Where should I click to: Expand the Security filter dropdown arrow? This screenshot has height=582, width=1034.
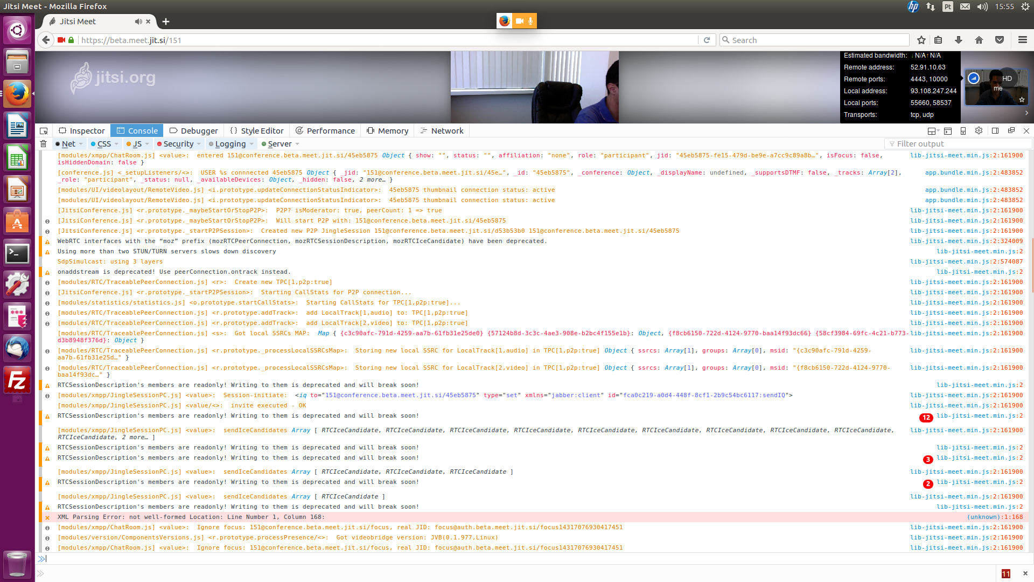(199, 144)
